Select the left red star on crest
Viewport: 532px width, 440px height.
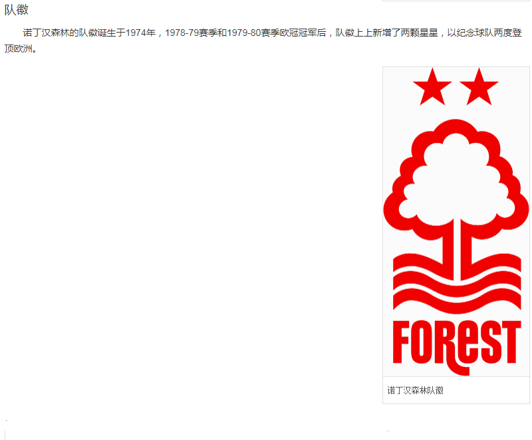pyautogui.click(x=432, y=87)
